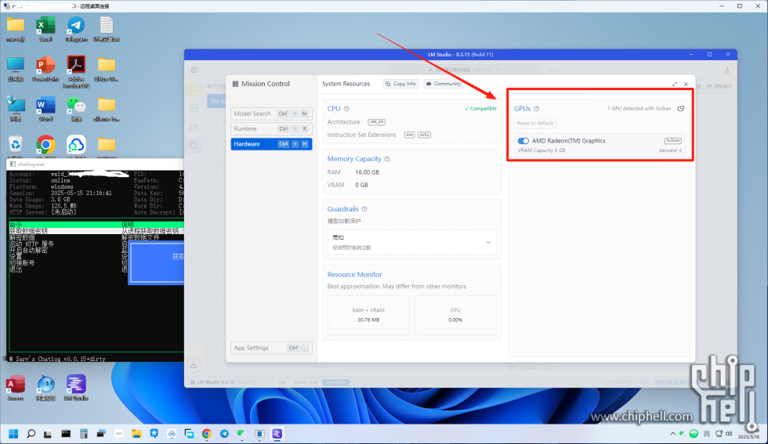Click the Copy Info button
The width and height of the screenshot is (768, 444).
pyautogui.click(x=400, y=84)
